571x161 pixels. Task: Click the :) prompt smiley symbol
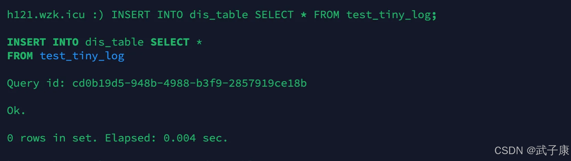click(x=98, y=15)
